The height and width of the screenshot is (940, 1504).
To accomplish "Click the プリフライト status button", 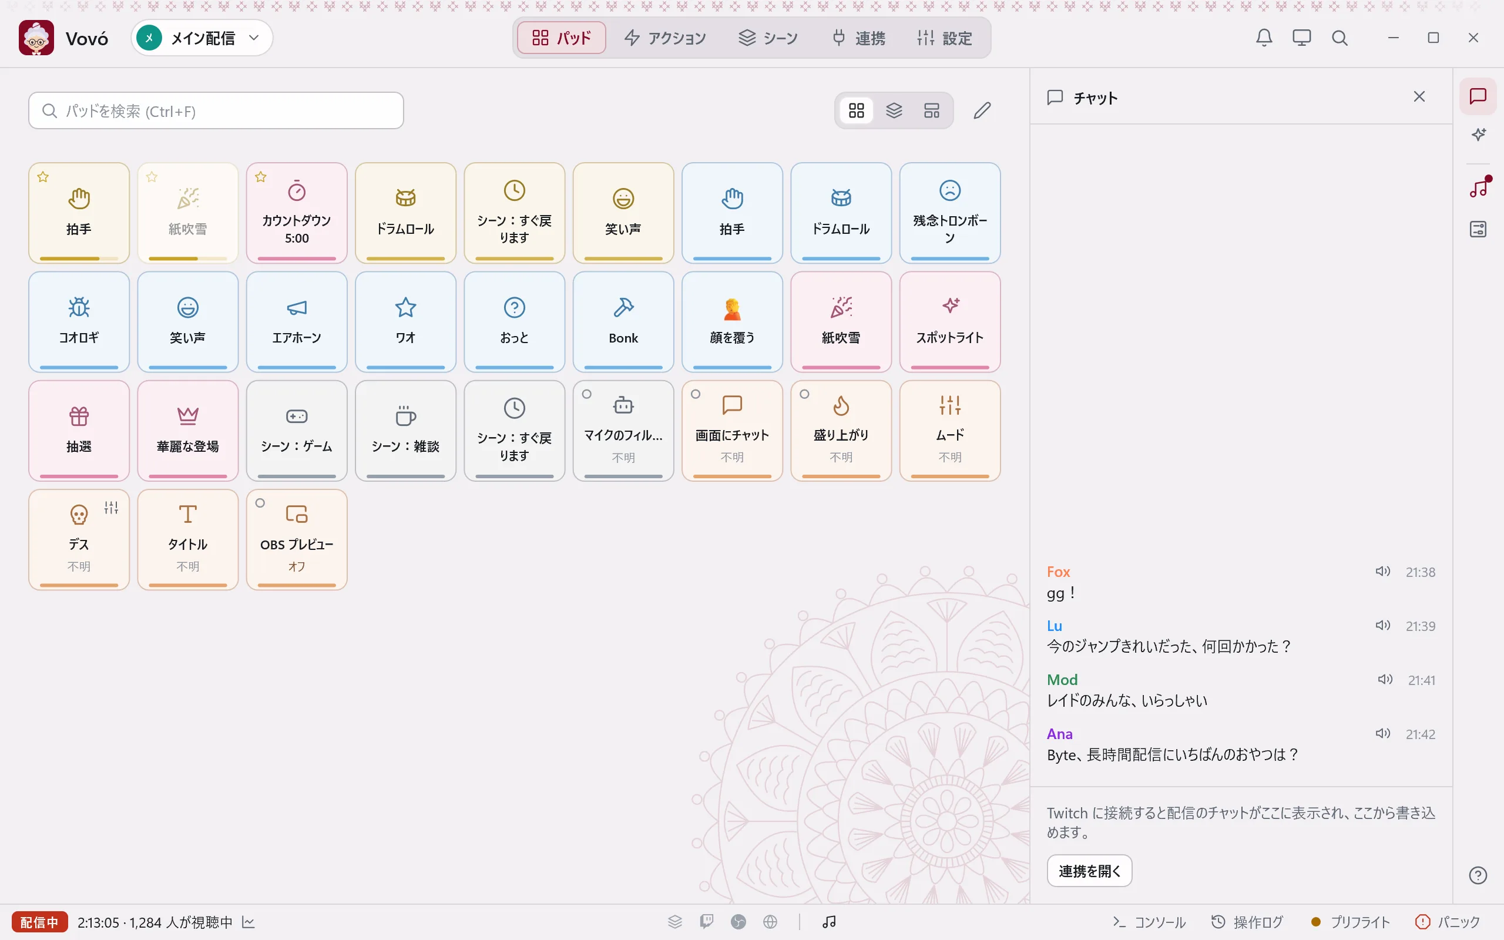I will coord(1350,922).
